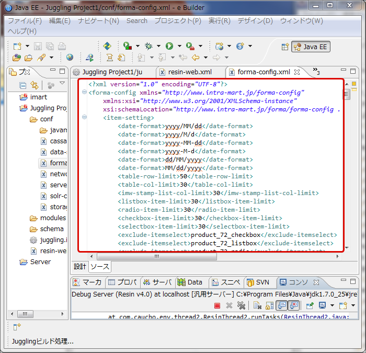The height and width of the screenshot is (353, 366).
Task: Open the ウィンドウ(W) menu
Action: click(x=302, y=21)
